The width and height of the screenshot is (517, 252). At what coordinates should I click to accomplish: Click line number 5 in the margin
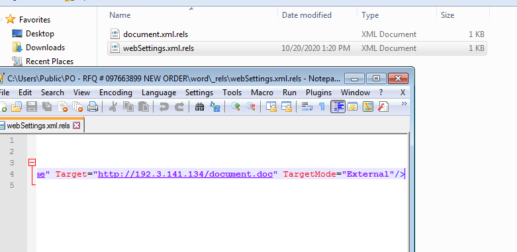point(12,185)
